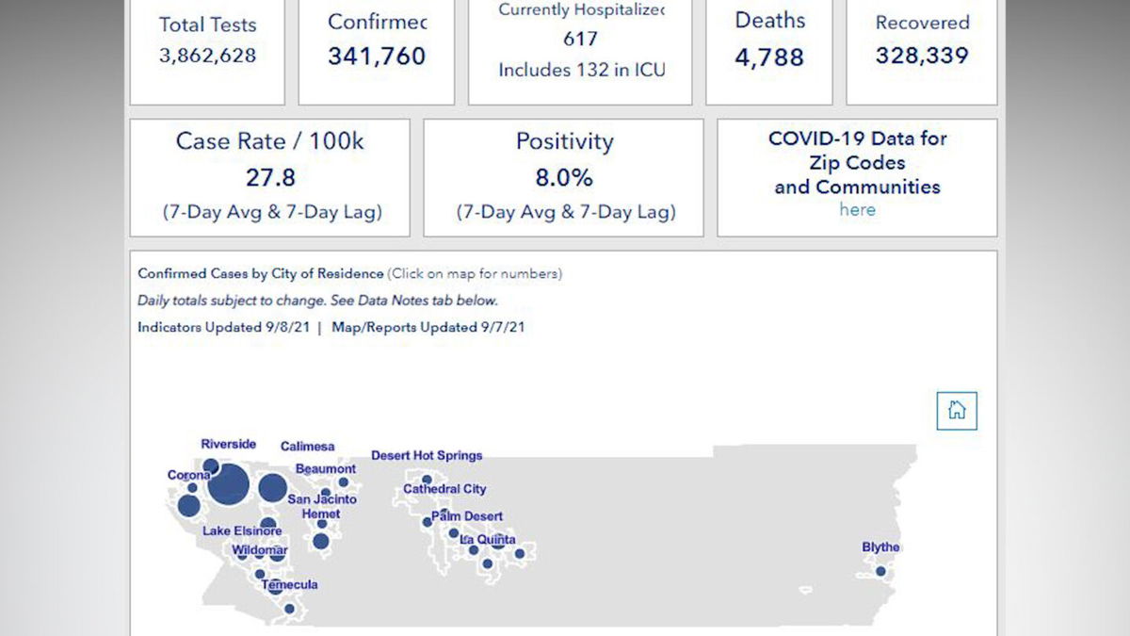Click the Lake Elsinore map label
Screen dimensions: 1130x636
tap(242, 531)
